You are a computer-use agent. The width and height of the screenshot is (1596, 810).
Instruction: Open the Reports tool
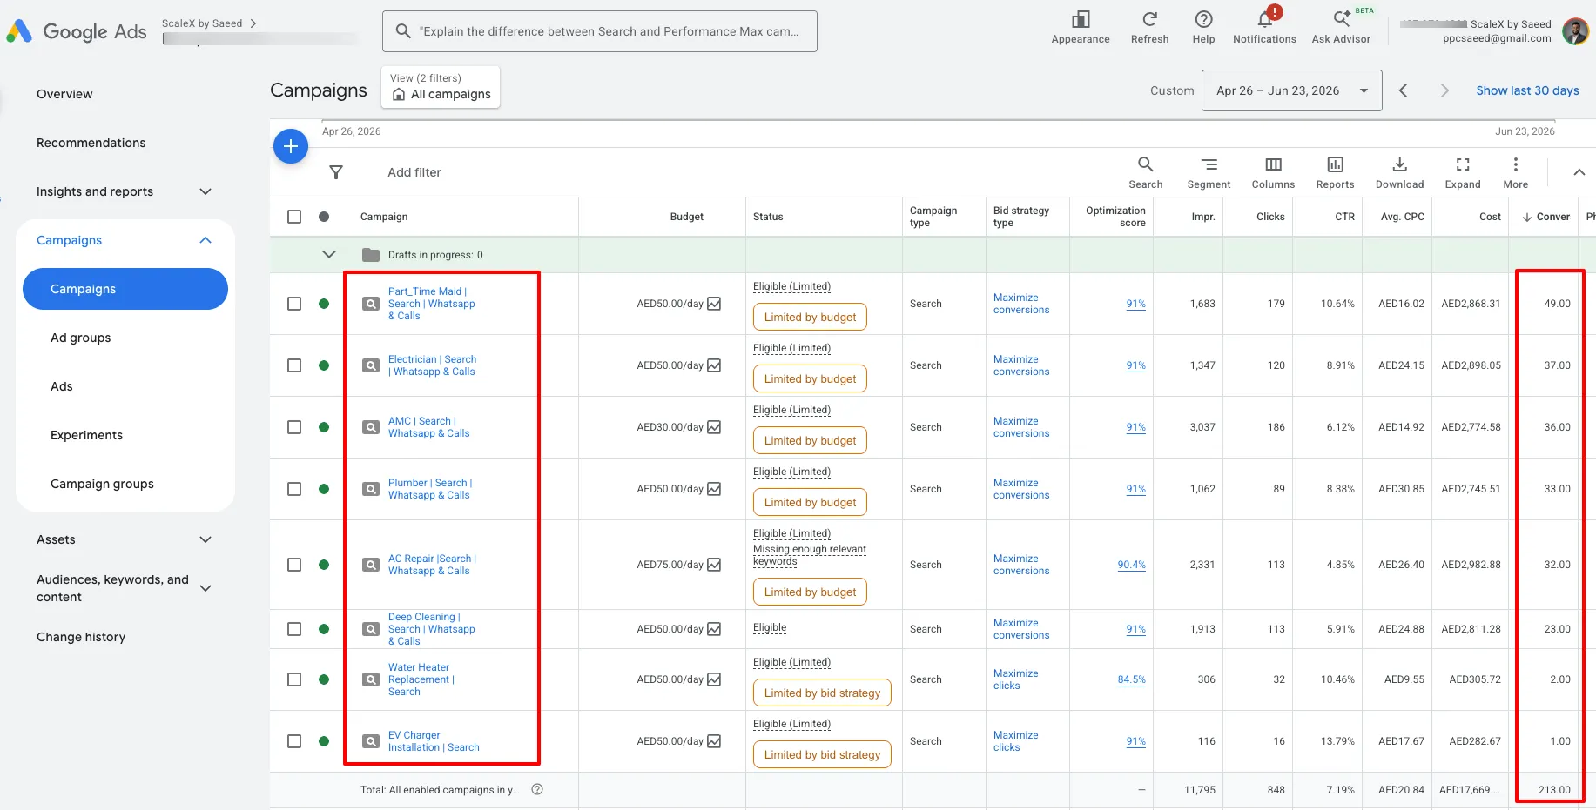(1335, 172)
